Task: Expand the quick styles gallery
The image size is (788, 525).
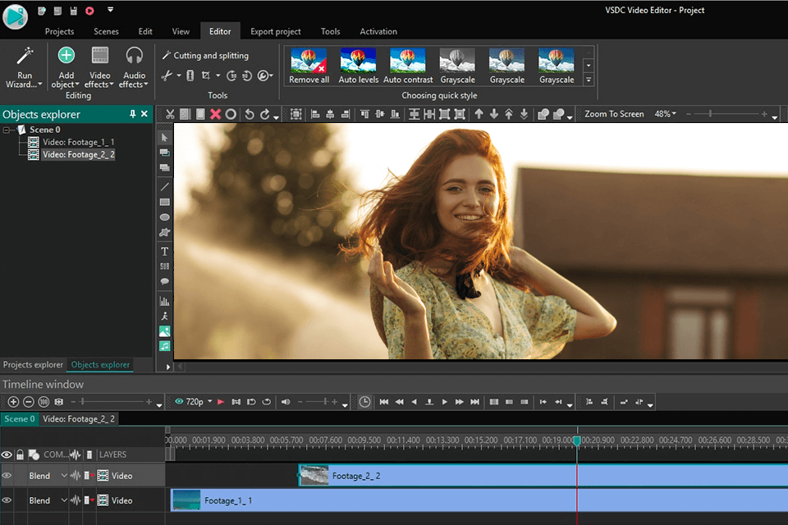Action: coord(589,80)
